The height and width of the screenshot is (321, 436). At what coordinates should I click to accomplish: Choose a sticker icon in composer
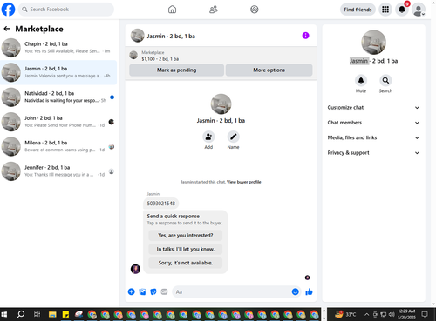153,291
